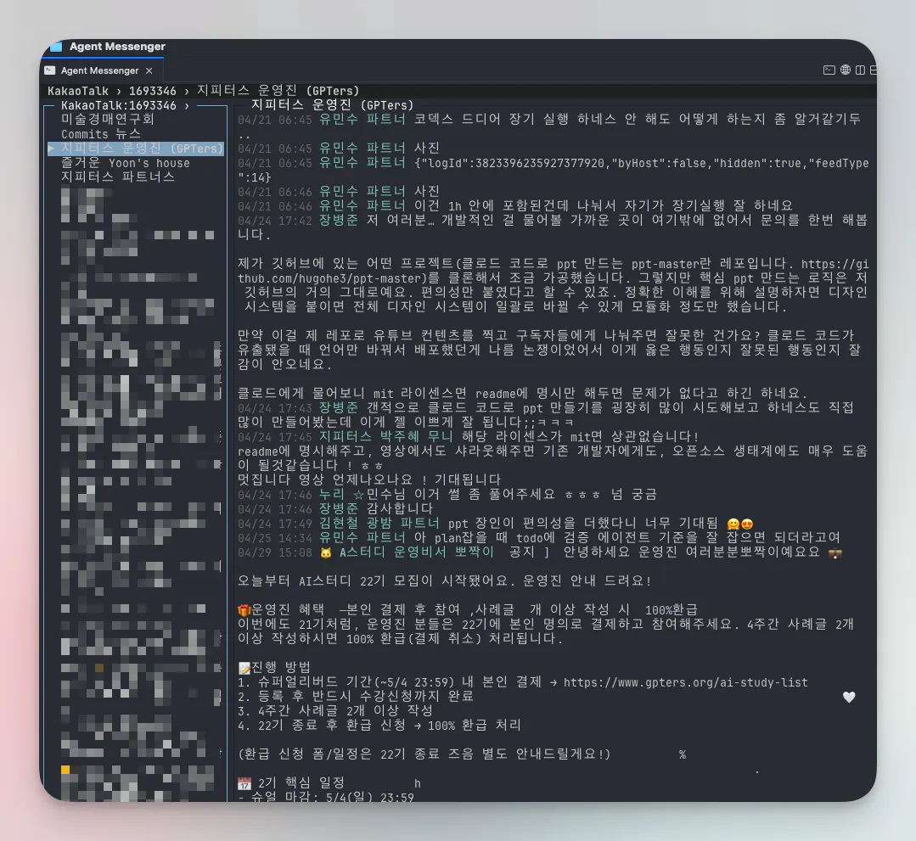Click step '4. 22기 종료 후 환급 신청'
Screen dimensions: 916x841
tap(379, 726)
